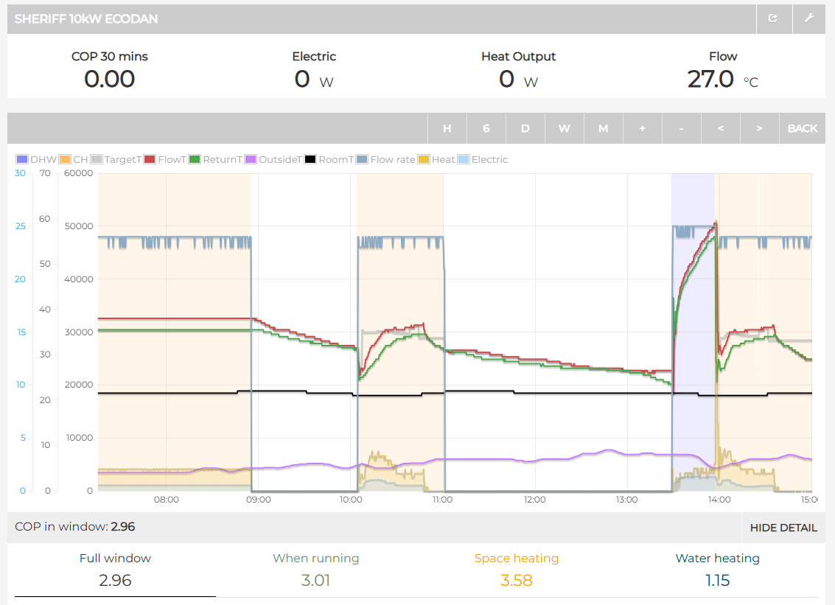Collapse stats with HIDE DETAIL

[783, 528]
